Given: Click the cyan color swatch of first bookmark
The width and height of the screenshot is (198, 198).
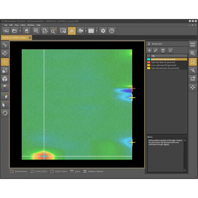Looking at the screenshot, I should [148, 59].
